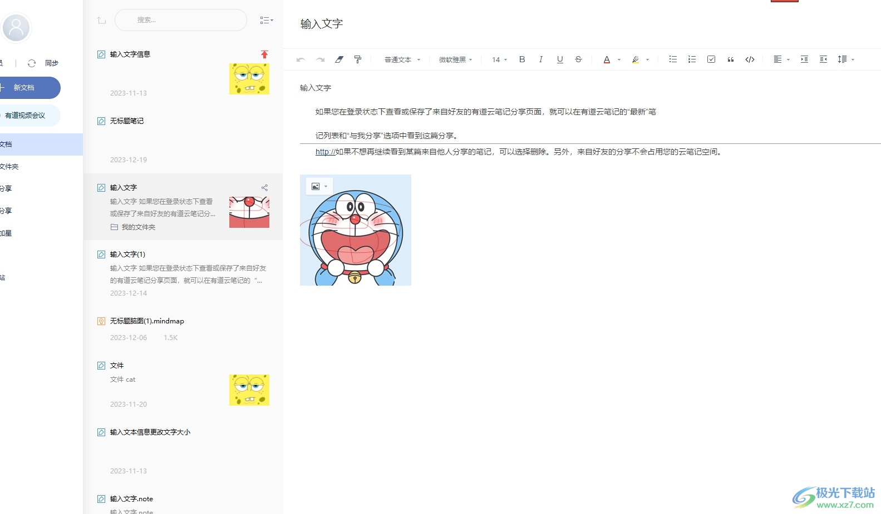Viewport: 881px width, 514px height.
Task: Open the paragraph style dropdown 普通文本
Action: click(x=402, y=60)
